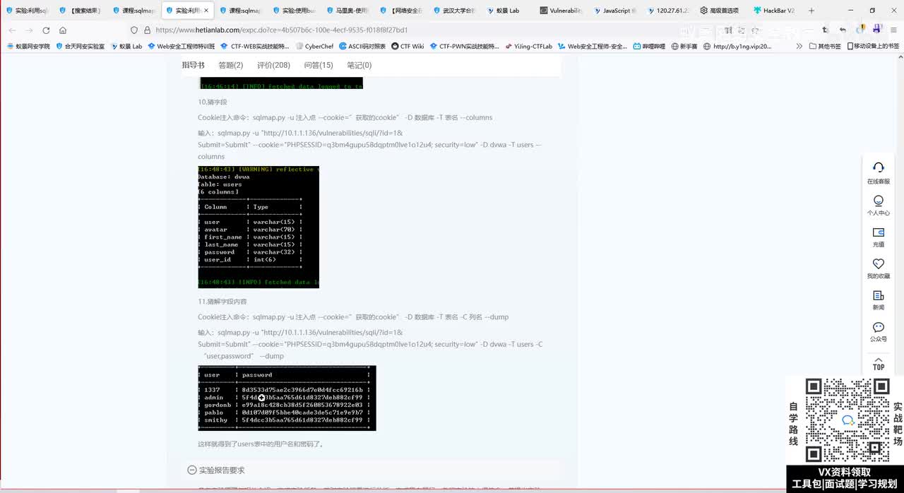Screen dimensions: 904x493
Task: Open 哔哩哔哩 bookmark
Action: point(649,46)
